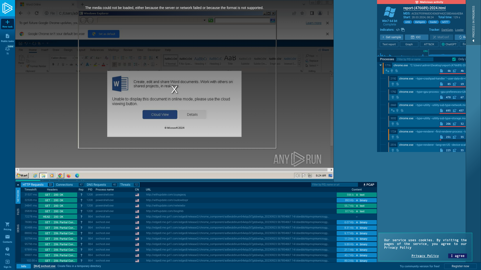Switch to the Connections tab
The height and width of the screenshot is (270, 481).
pyautogui.click(x=69, y=185)
